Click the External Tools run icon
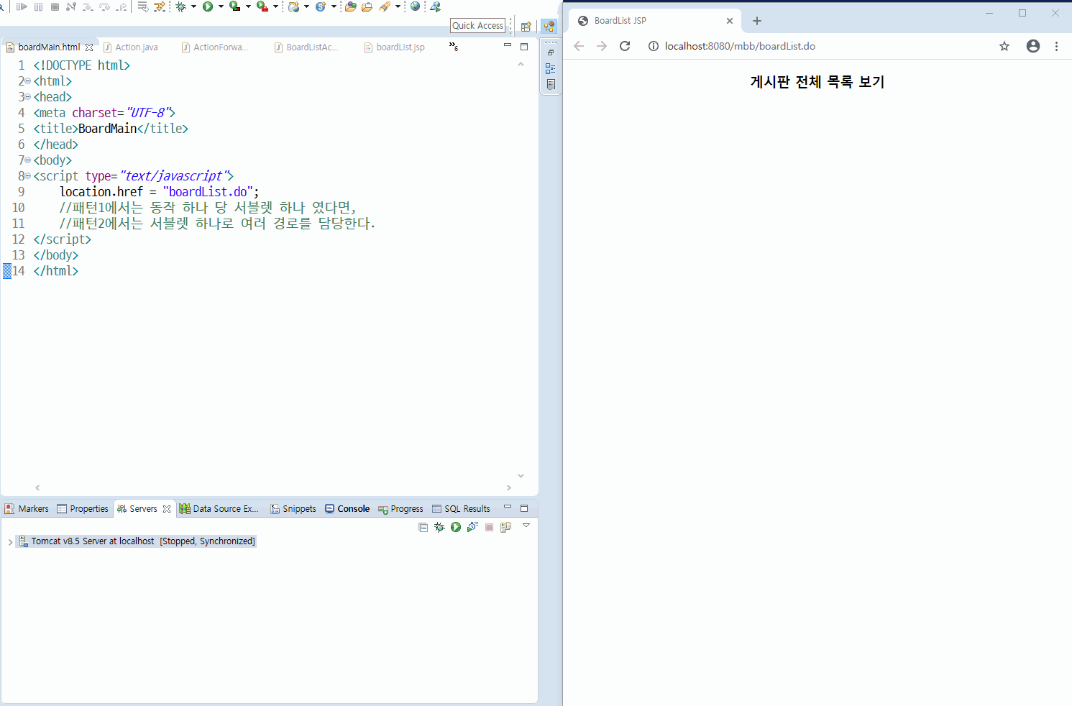 (x=262, y=6)
